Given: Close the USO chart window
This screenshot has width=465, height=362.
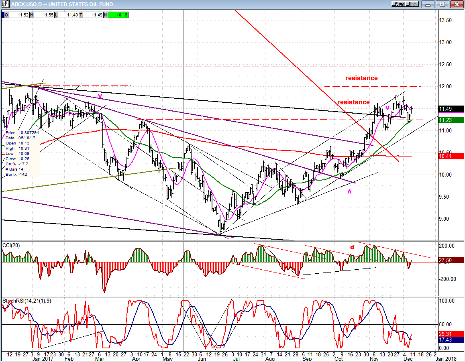Looking at the screenshot, I should (x=456, y=4).
